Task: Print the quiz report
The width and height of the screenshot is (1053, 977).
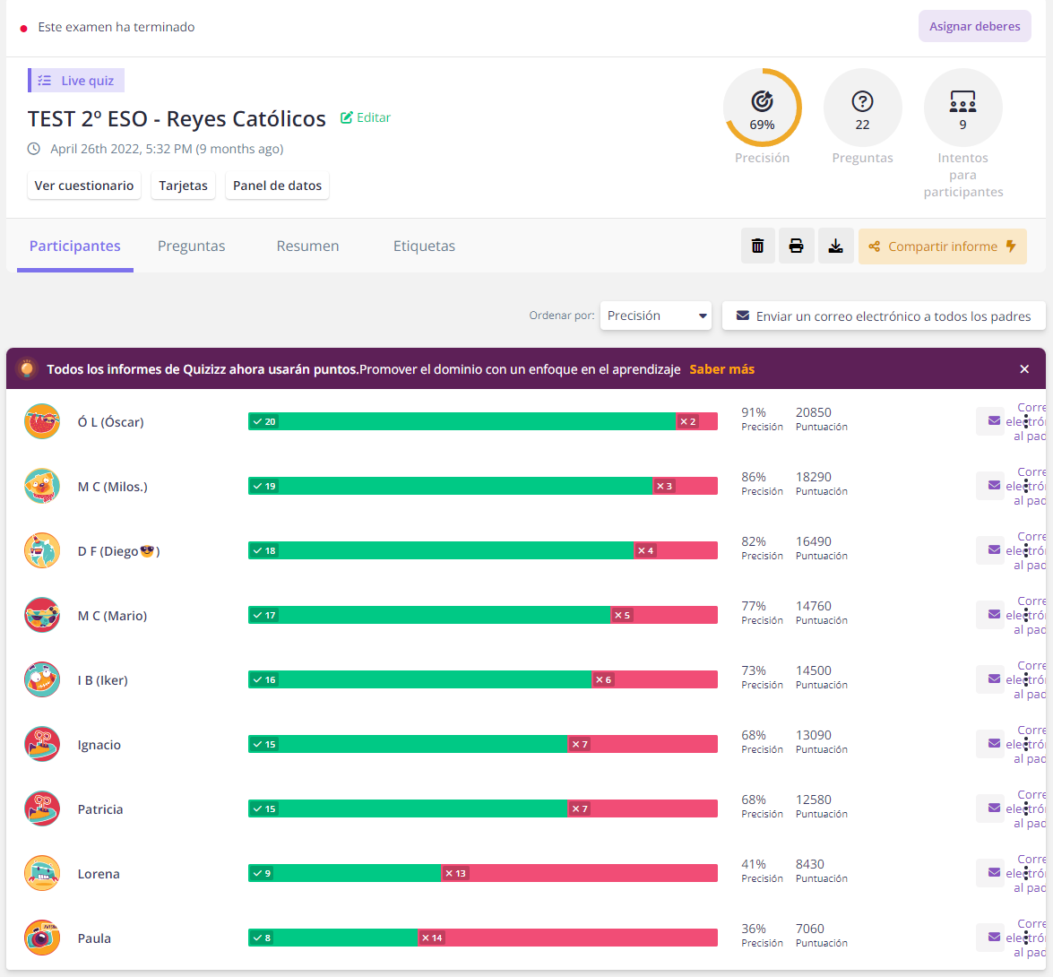Action: [797, 246]
